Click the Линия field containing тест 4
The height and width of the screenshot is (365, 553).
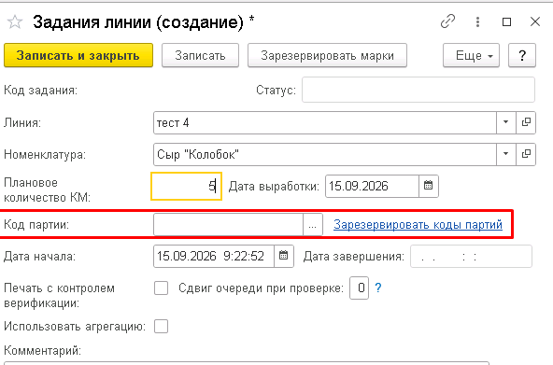pyautogui.click(x=325, y=122)
